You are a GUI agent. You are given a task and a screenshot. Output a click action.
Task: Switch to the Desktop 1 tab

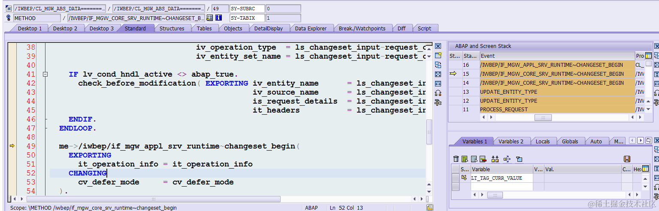(30, 28)
